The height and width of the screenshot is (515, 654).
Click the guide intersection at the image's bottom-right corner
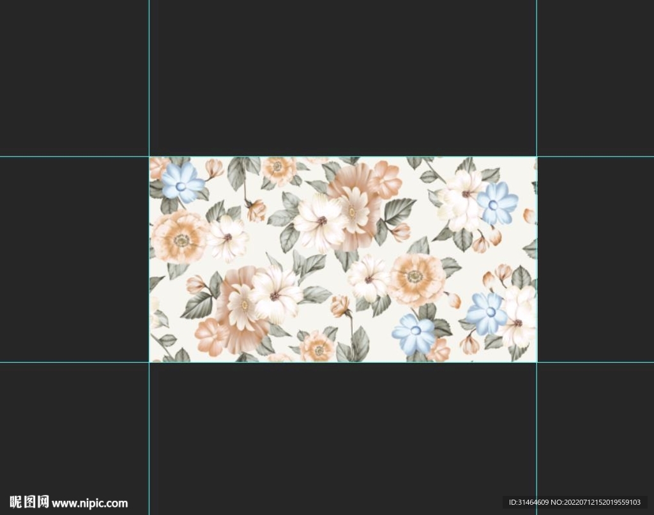pyautogui.click(x=536, y=362)
